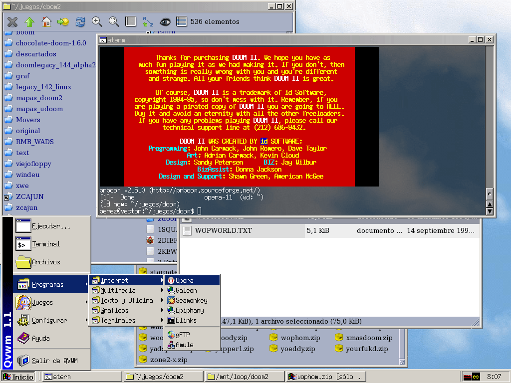The width and height of the screenshot is (511, 383).
Task: Switch to list view icon
Action: pos(131,22)
